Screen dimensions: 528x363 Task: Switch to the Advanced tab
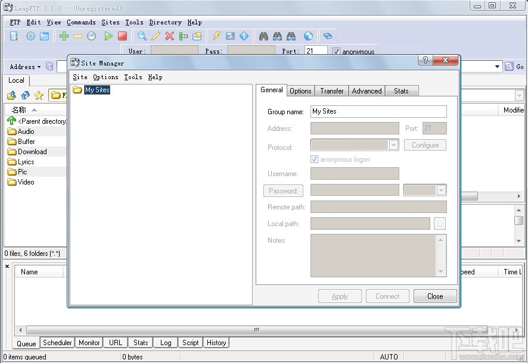click(367, 90)
